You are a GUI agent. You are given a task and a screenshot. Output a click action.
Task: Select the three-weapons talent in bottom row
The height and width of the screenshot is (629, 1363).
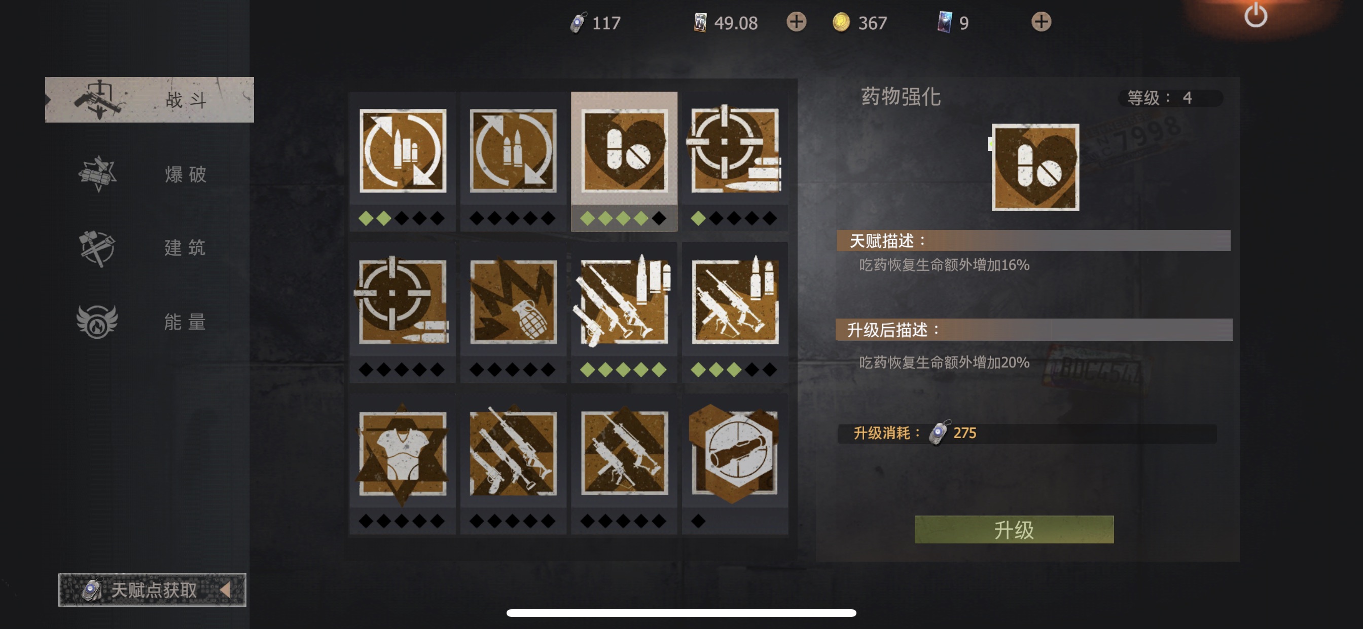click(513, 453)
